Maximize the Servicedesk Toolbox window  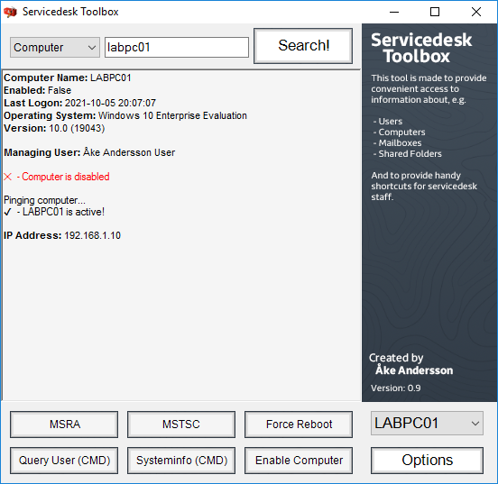pos(435,12)
